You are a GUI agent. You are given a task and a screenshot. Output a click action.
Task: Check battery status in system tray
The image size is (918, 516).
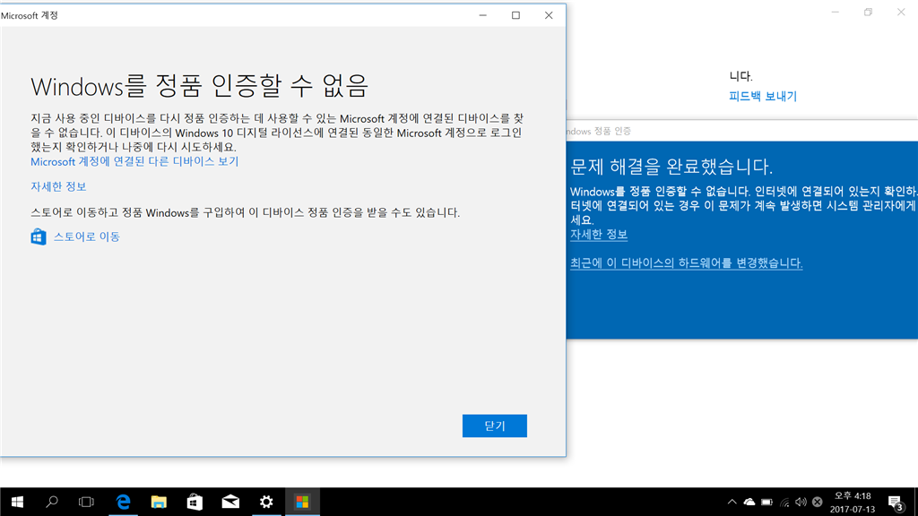point(767,502)
